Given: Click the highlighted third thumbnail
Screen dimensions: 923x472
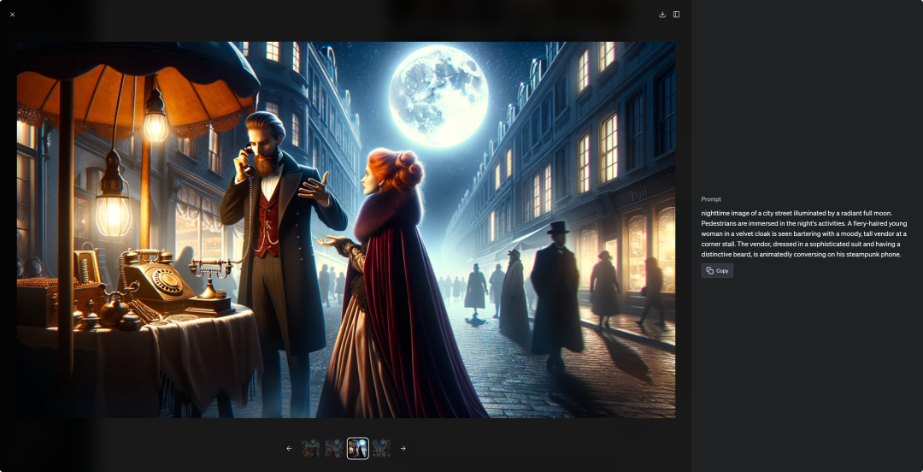Looking at the screenshot, I should 358,448.
